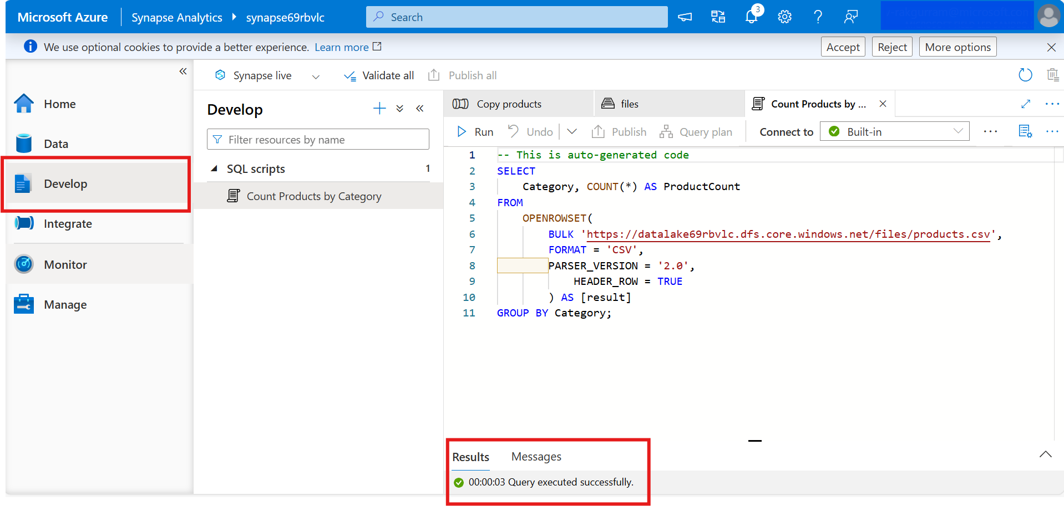This screenshot has width=1064, height=506.
Task: Collapse the SQL scripts tree node
Action: click(x=214, y=168)
